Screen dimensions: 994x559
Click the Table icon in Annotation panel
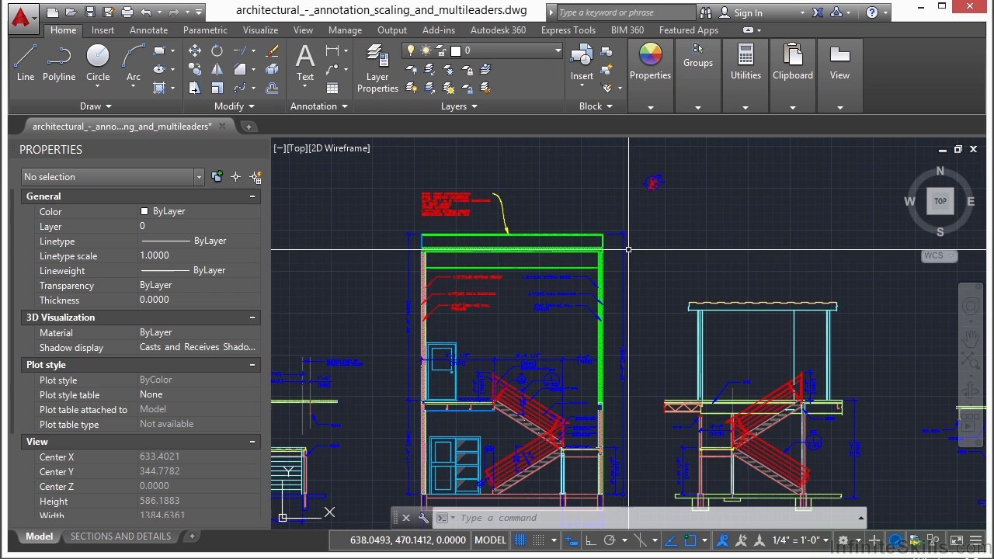click(x=332, y=88)
